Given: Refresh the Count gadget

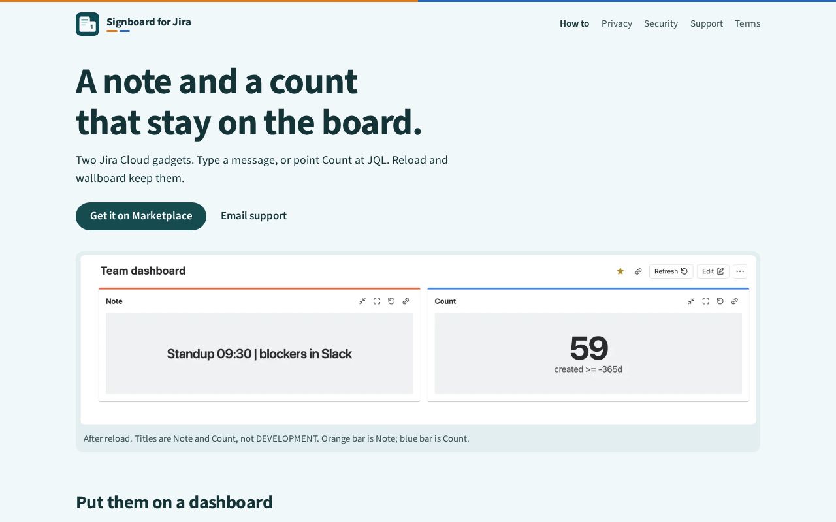Looking at the screenshot, I should pyautogui.click(x=720, y=301).
